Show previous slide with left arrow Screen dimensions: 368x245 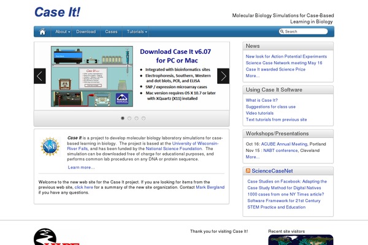pos(40,76)
